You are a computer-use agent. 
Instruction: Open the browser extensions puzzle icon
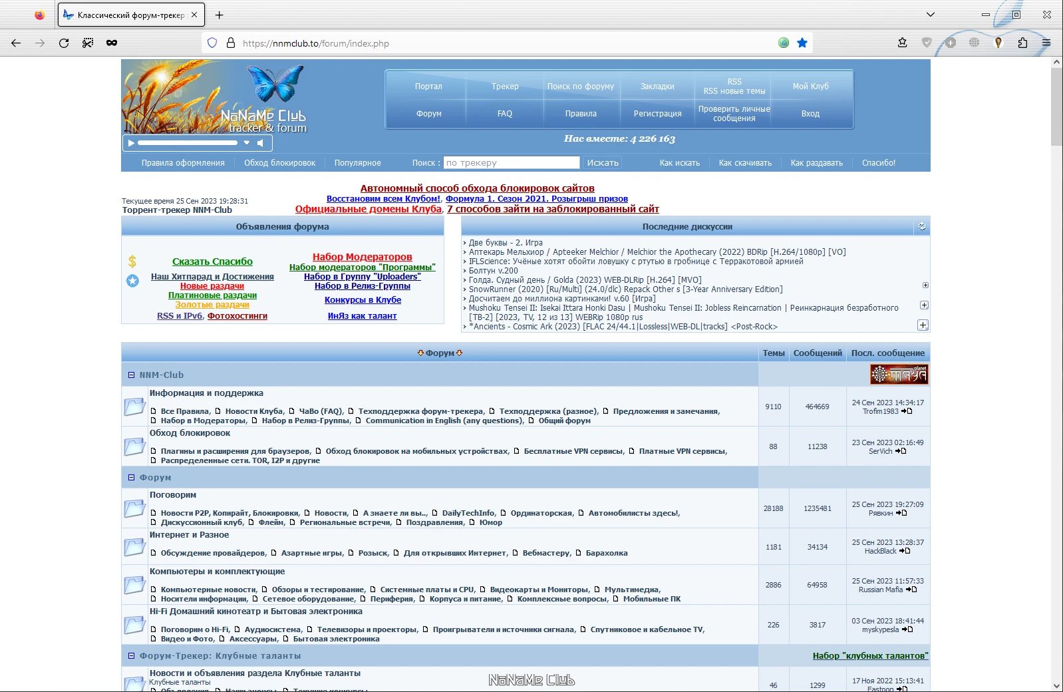(x=1022, y=43)
